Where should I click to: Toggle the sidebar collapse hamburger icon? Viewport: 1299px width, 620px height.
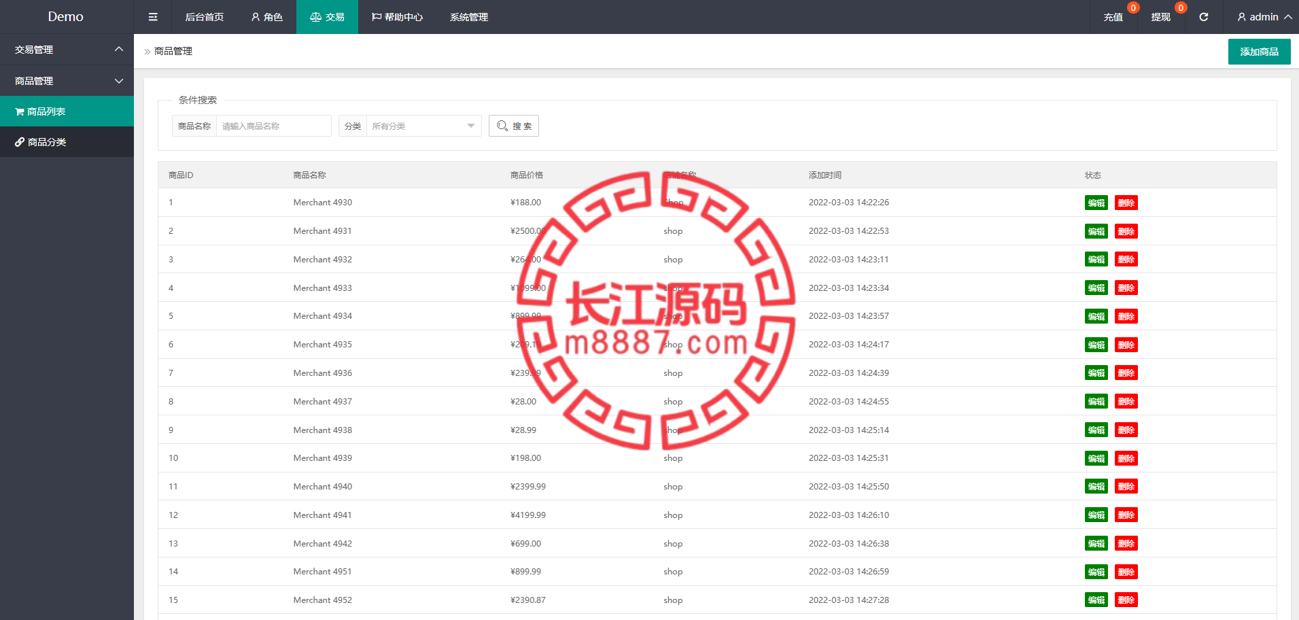(153, 17)
